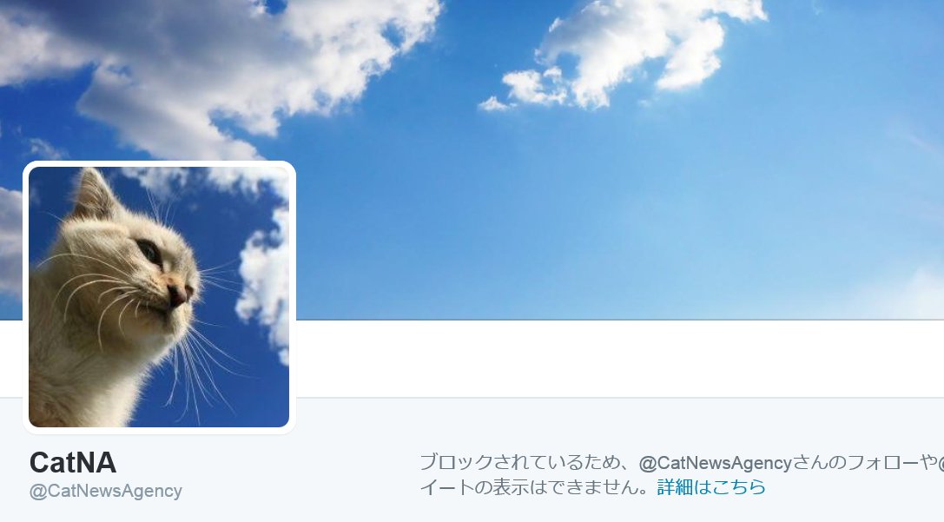Viewport: 944px width, 522px height.
Task: Click the empty white profile navigation bar
Action: click(x=620, y=359)
